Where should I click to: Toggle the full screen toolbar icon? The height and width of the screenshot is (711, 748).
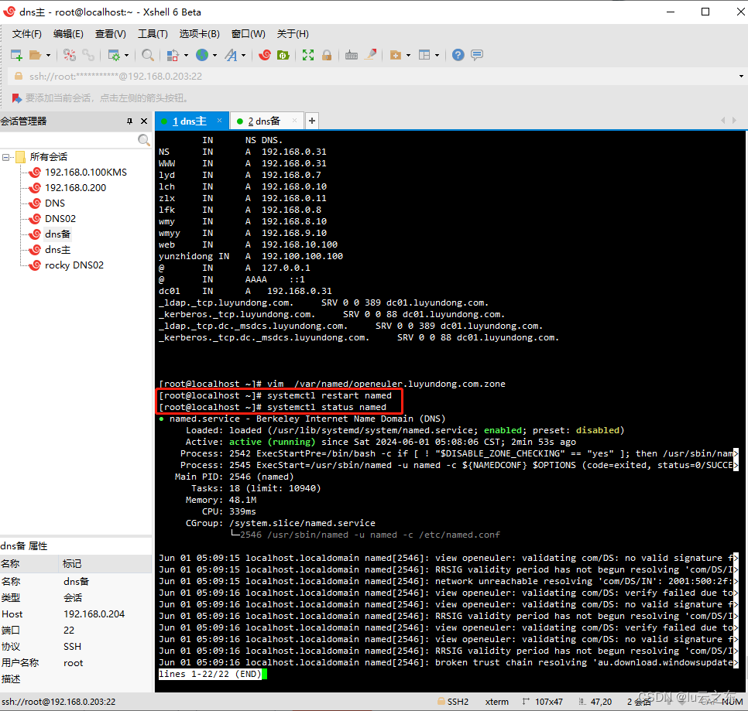308,54
